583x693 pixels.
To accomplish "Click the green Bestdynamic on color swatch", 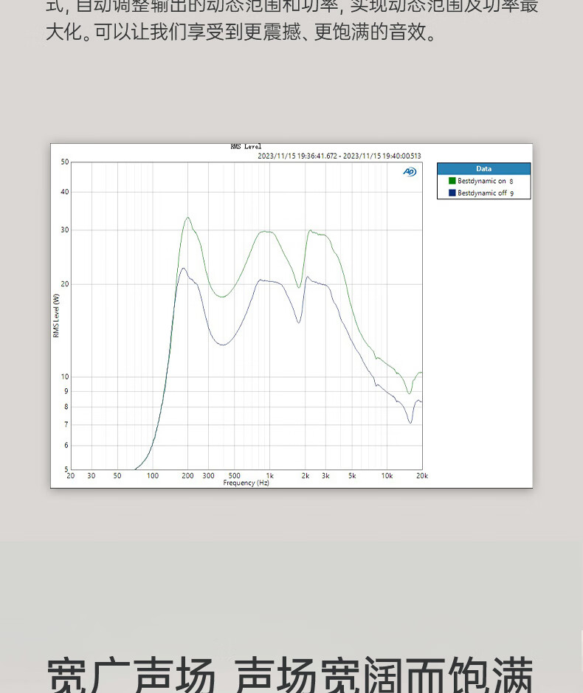I will [452, 181].
